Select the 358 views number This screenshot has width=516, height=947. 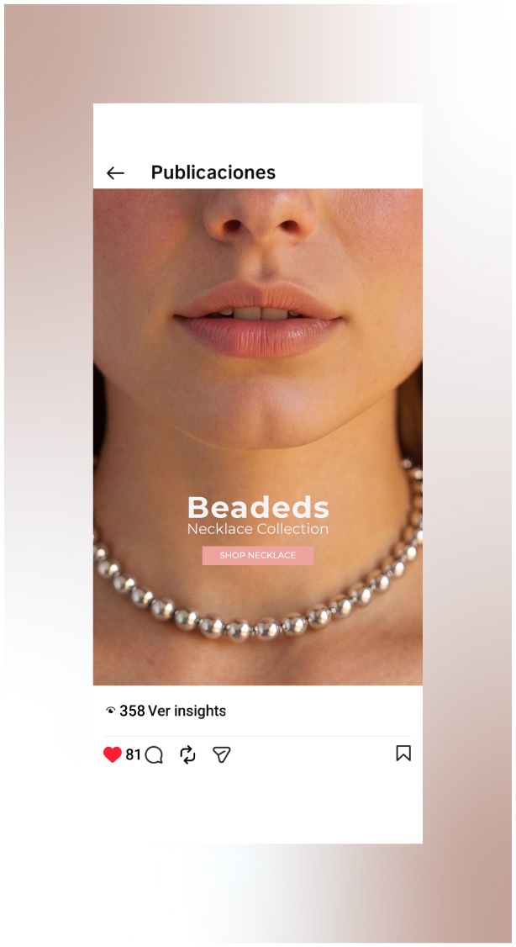(132, 711)
